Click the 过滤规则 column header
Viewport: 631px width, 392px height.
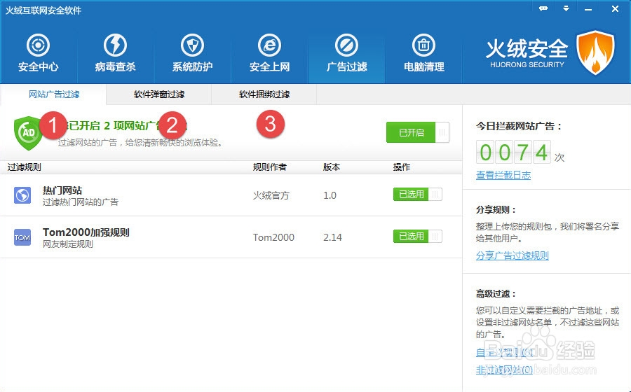click(x=24, y=167)
